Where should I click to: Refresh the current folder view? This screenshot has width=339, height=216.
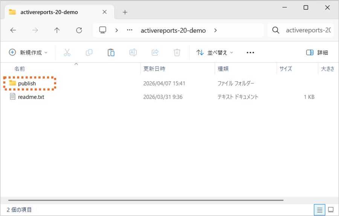pyautogui.click(x=79, y=30)
